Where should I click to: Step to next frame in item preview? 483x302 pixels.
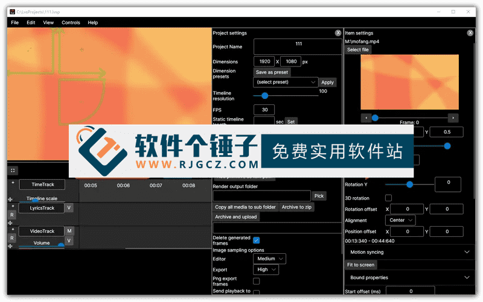[453, 118]
